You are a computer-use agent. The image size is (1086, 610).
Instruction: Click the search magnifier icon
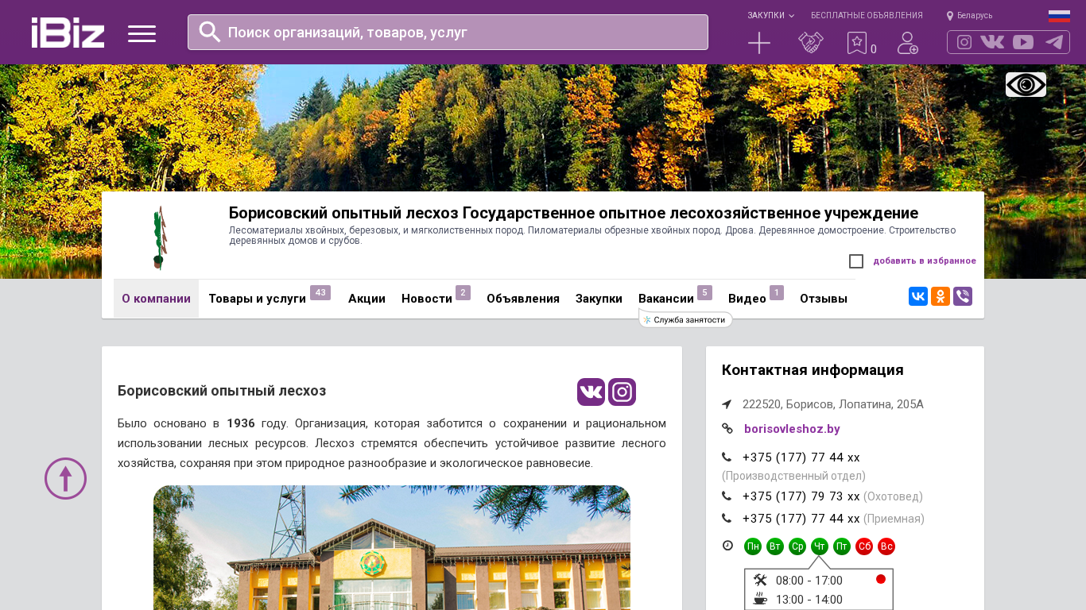(x=210, y=32)
